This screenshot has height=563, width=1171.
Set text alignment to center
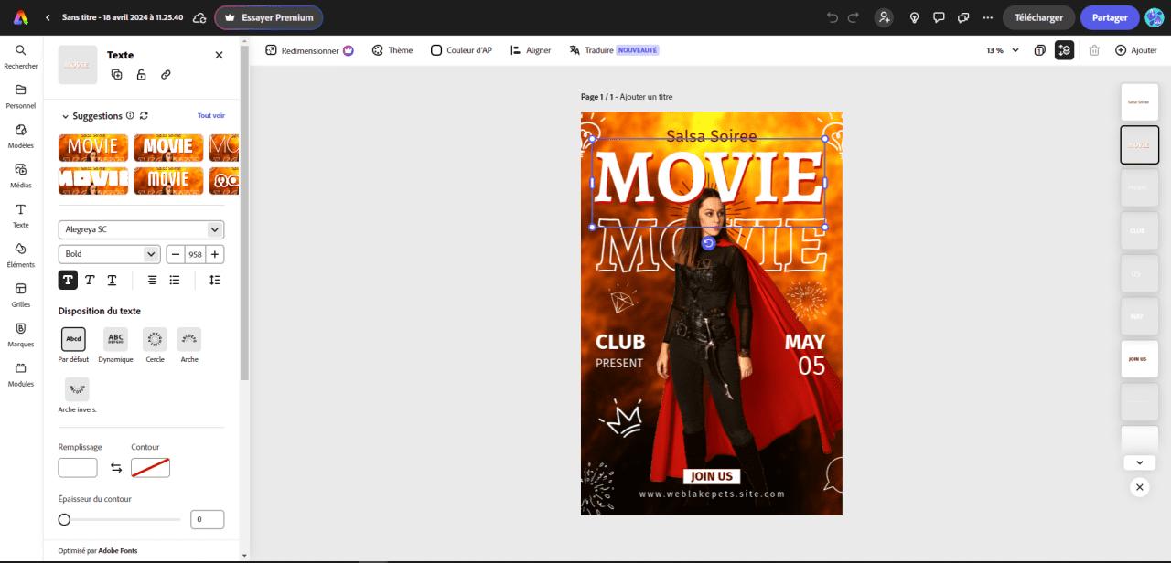(153, 280)
